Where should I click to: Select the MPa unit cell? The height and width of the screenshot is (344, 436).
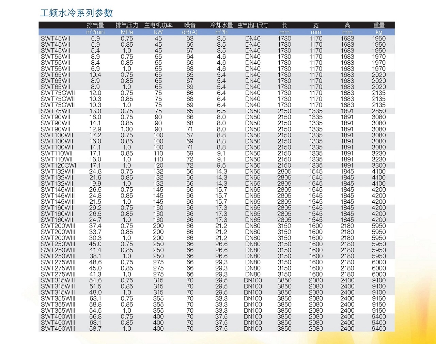126,31
